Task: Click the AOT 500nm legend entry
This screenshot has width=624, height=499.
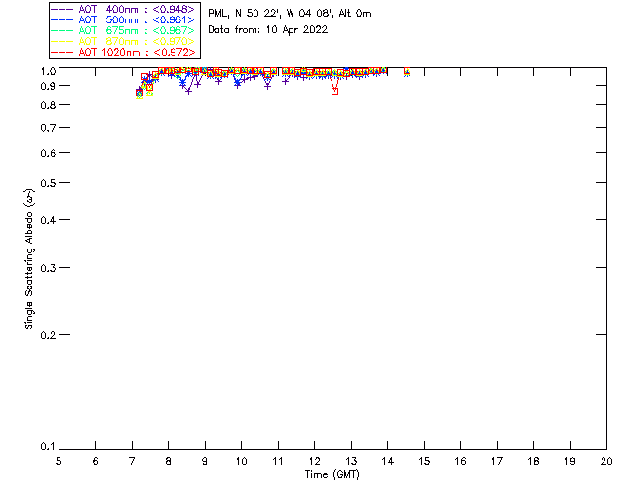Action: tap(124, 19)
